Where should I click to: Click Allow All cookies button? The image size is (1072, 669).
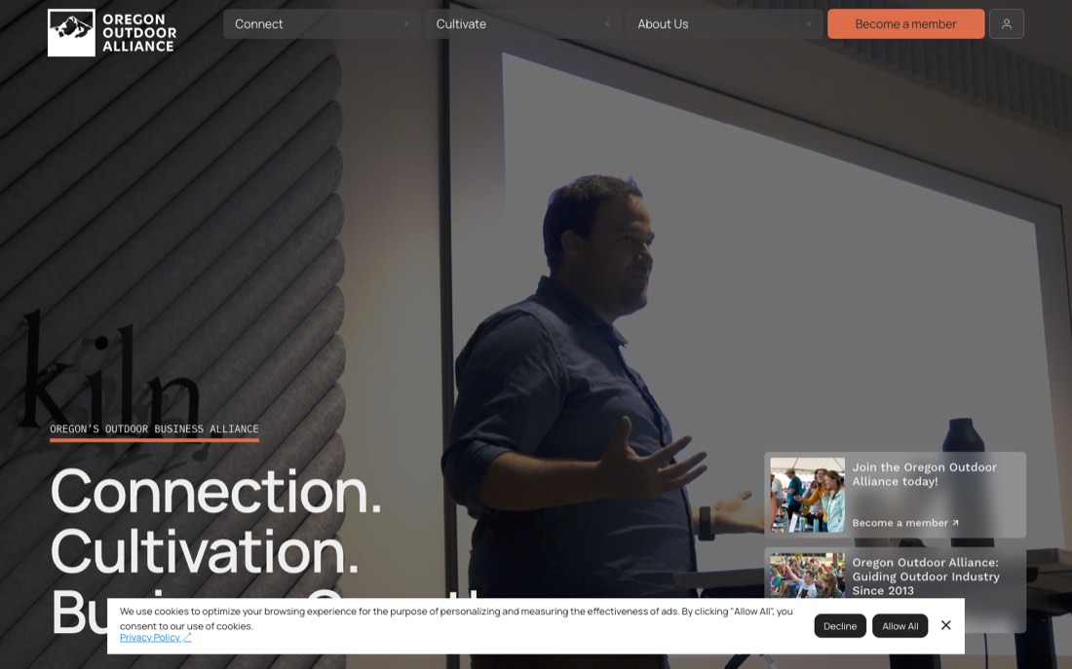tap(900, 626)
